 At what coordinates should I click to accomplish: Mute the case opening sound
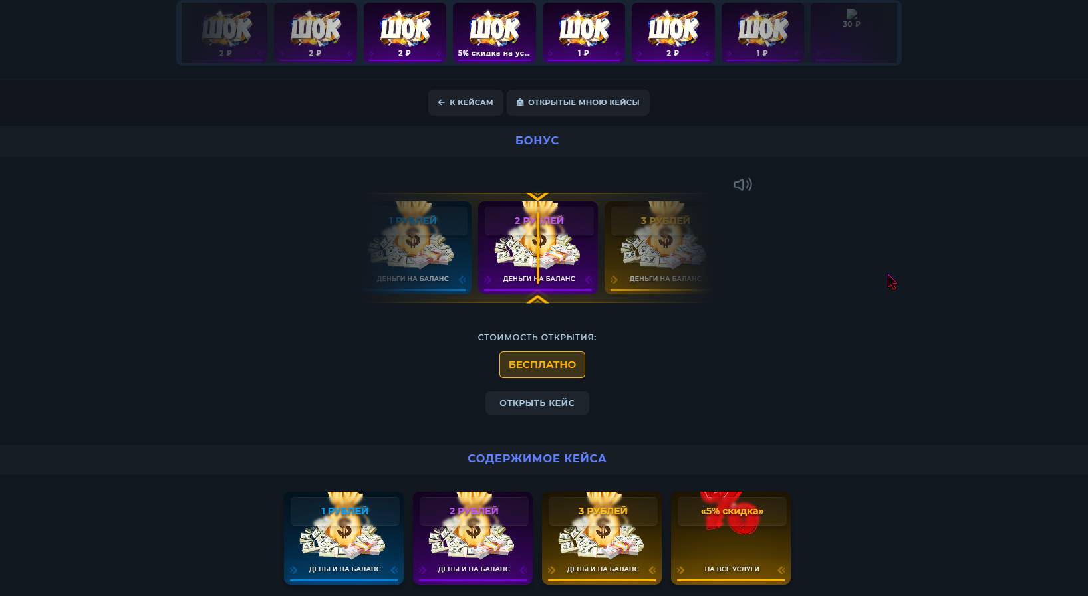coord(743,185)
